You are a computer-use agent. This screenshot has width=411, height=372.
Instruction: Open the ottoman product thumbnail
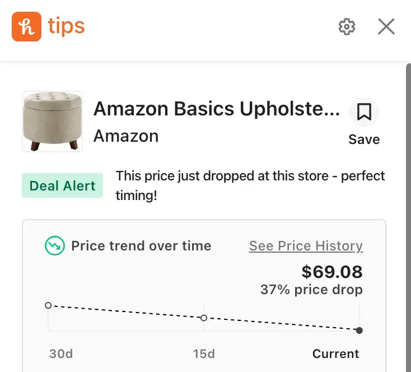tap(53, 122)
